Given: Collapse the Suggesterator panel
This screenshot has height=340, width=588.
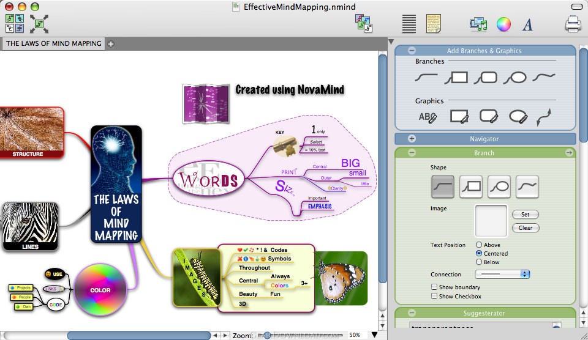Looking at the screenshot, I should (412, 312).
